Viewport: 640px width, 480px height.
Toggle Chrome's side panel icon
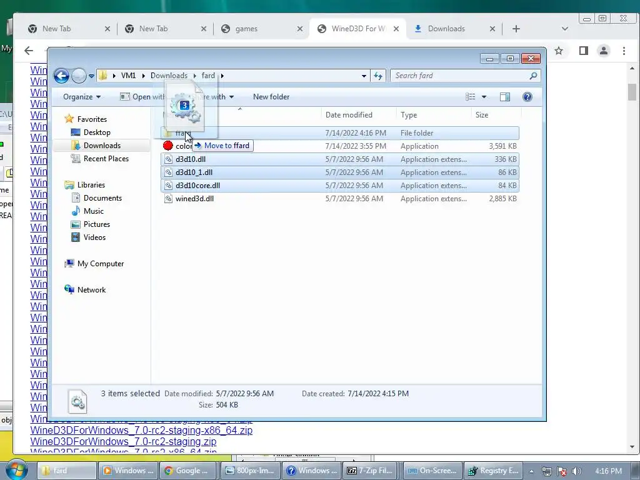(584, 51)
